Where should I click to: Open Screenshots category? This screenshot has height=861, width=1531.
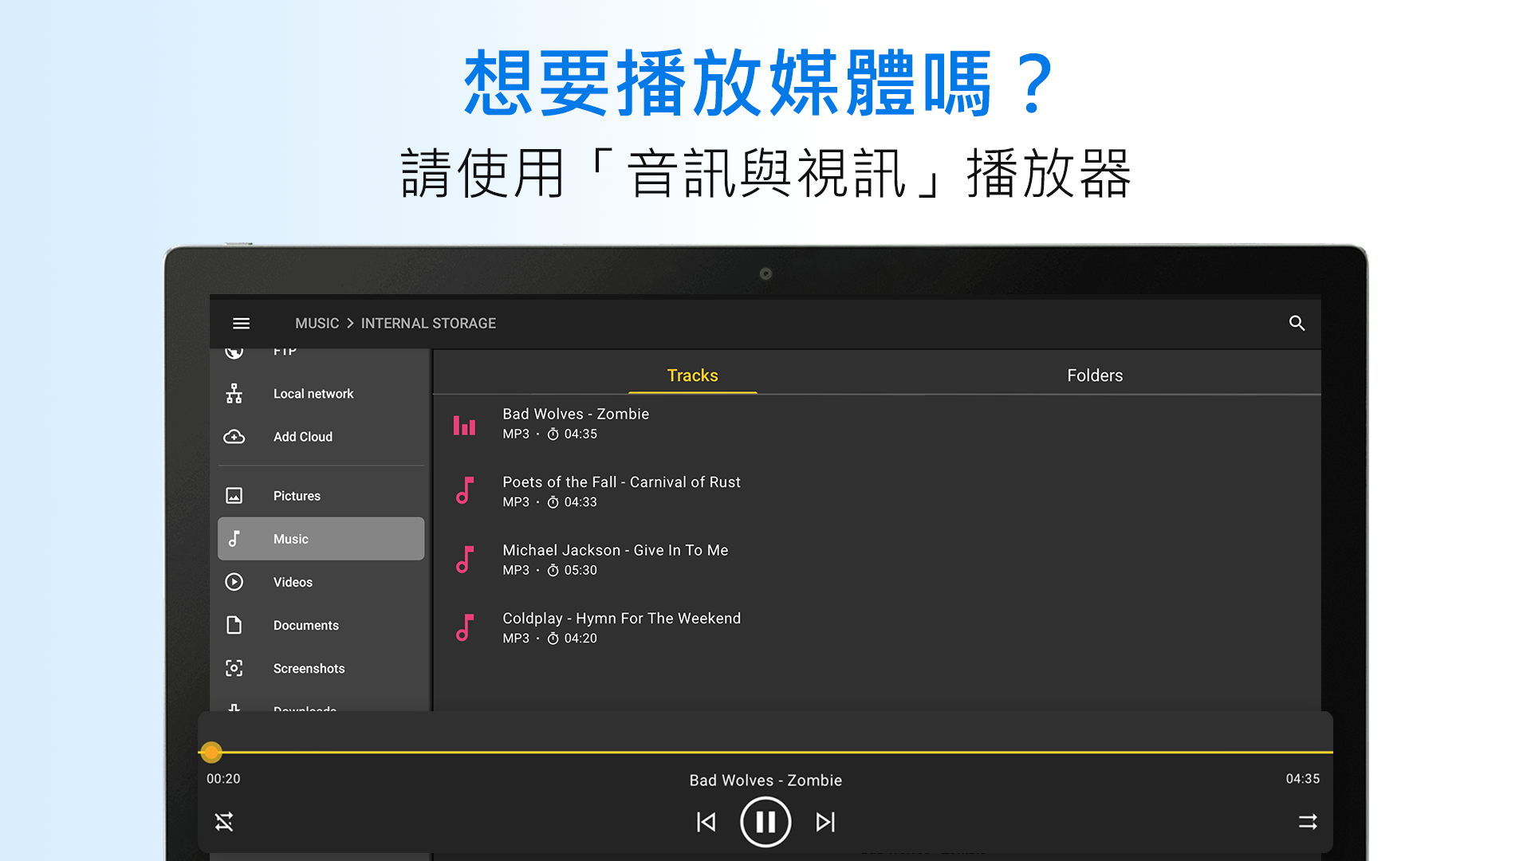click(321, 668)
